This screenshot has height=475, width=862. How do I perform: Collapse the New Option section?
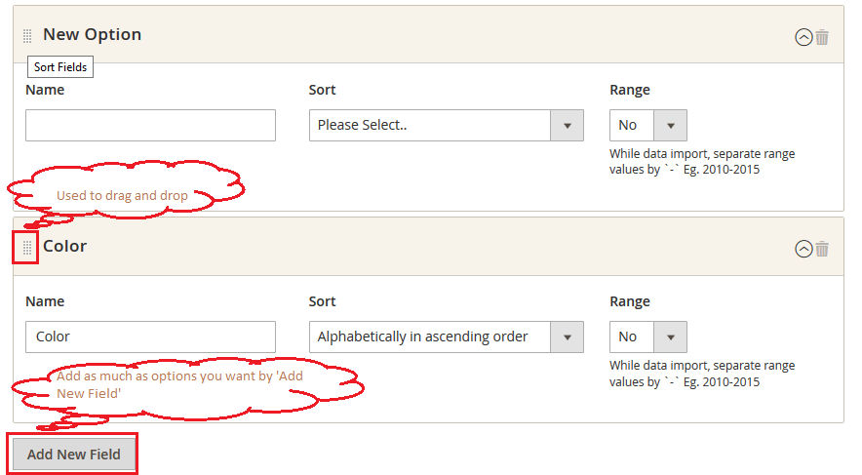803,37
